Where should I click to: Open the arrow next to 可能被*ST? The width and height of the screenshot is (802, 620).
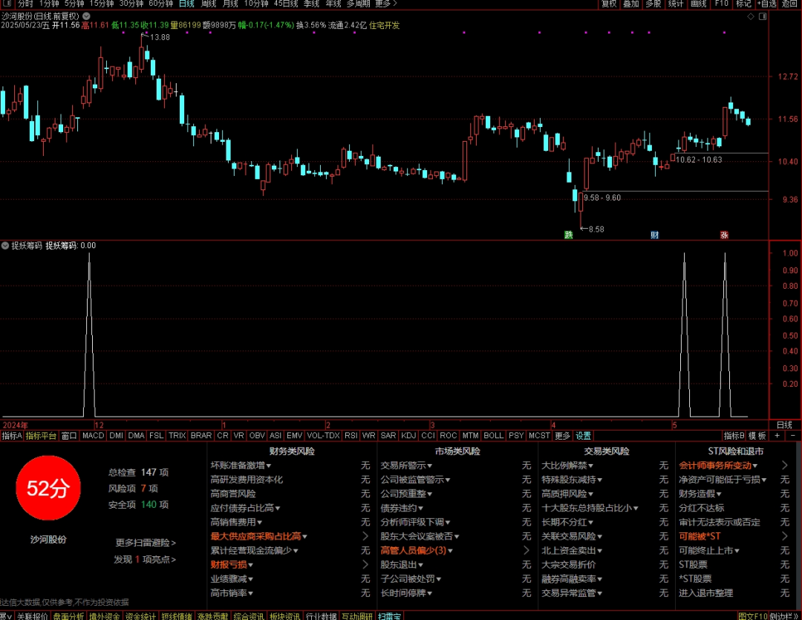(x=785, y=536)
